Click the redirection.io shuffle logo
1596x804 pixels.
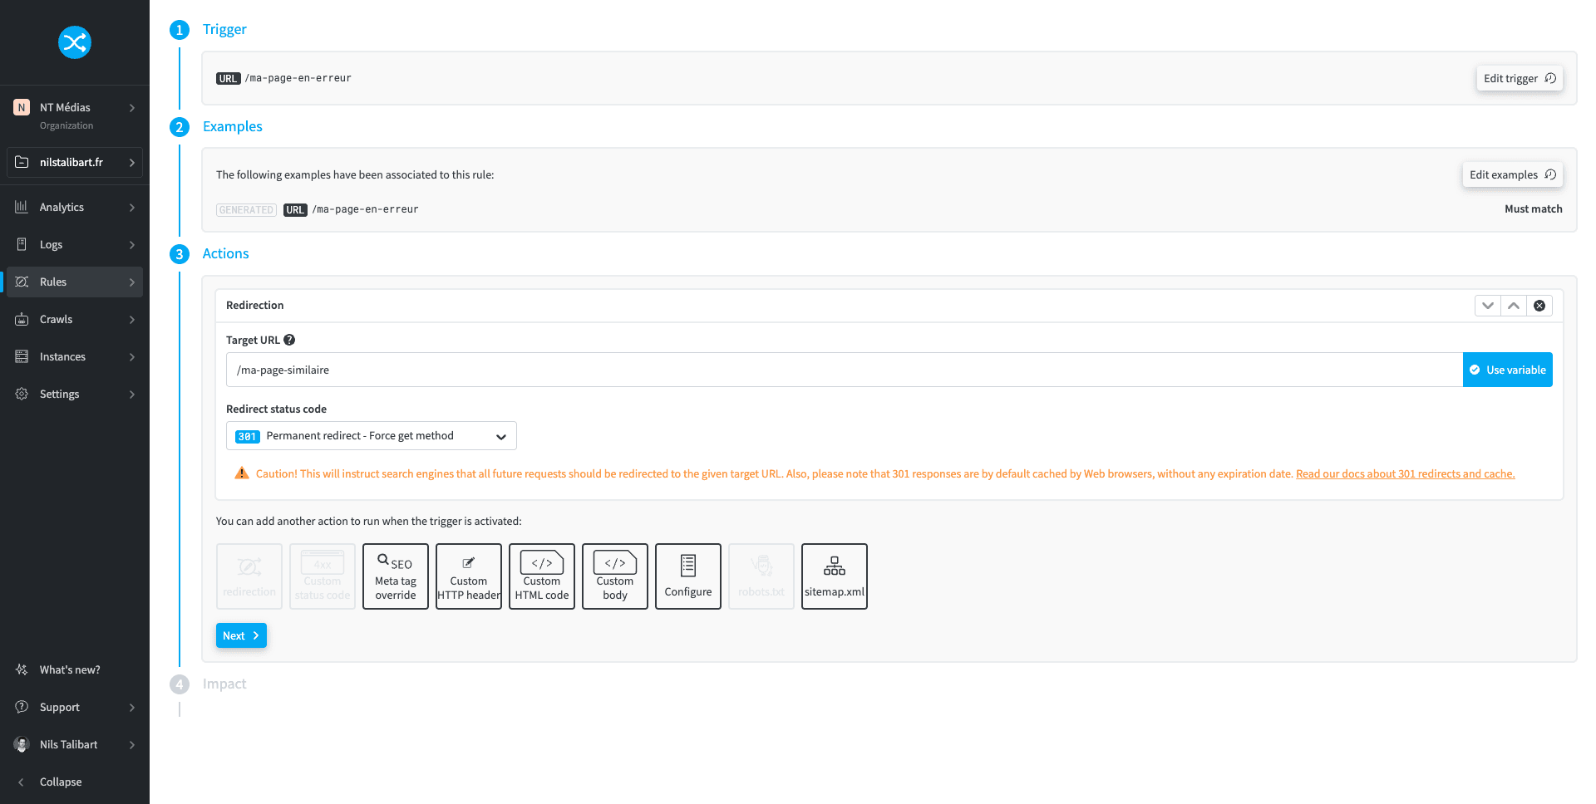[x=74, y=42]
